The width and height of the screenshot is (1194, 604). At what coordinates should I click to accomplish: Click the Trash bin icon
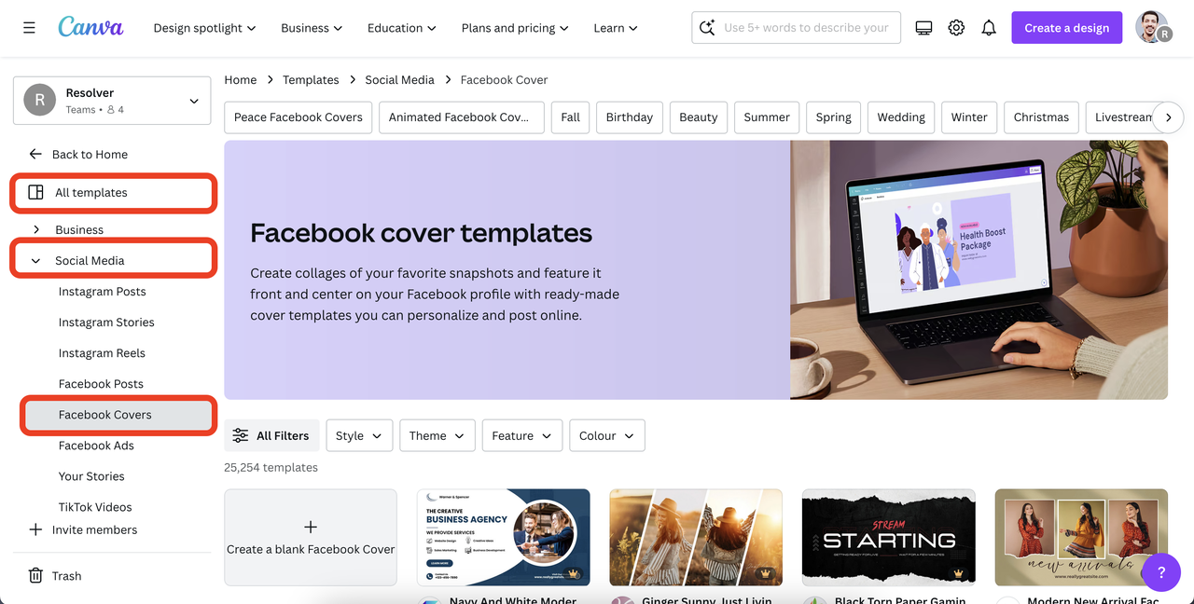(x=35, y=575)
